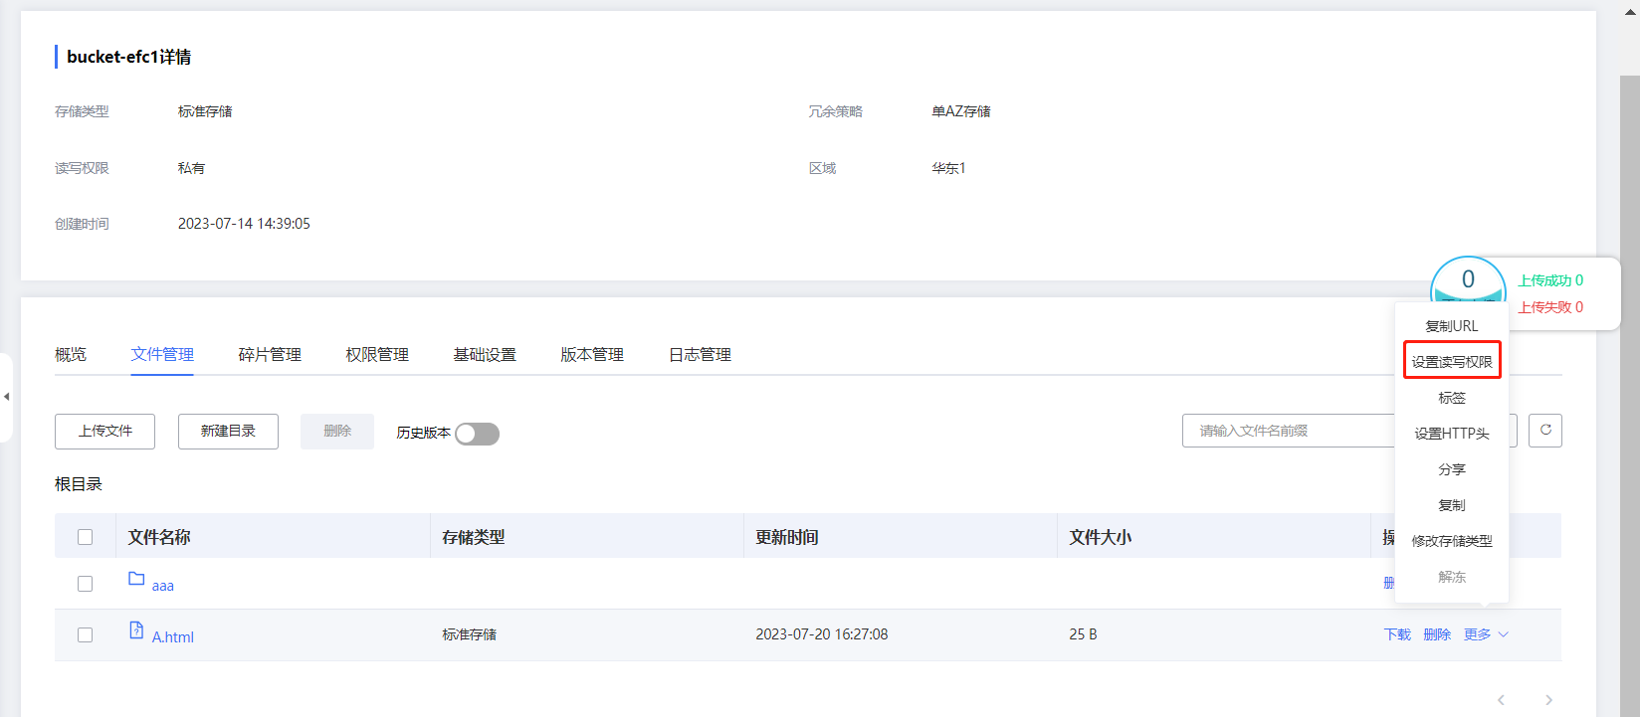Switch to the 权限管理 tab
1640x717 pixels.
(377, 355)
